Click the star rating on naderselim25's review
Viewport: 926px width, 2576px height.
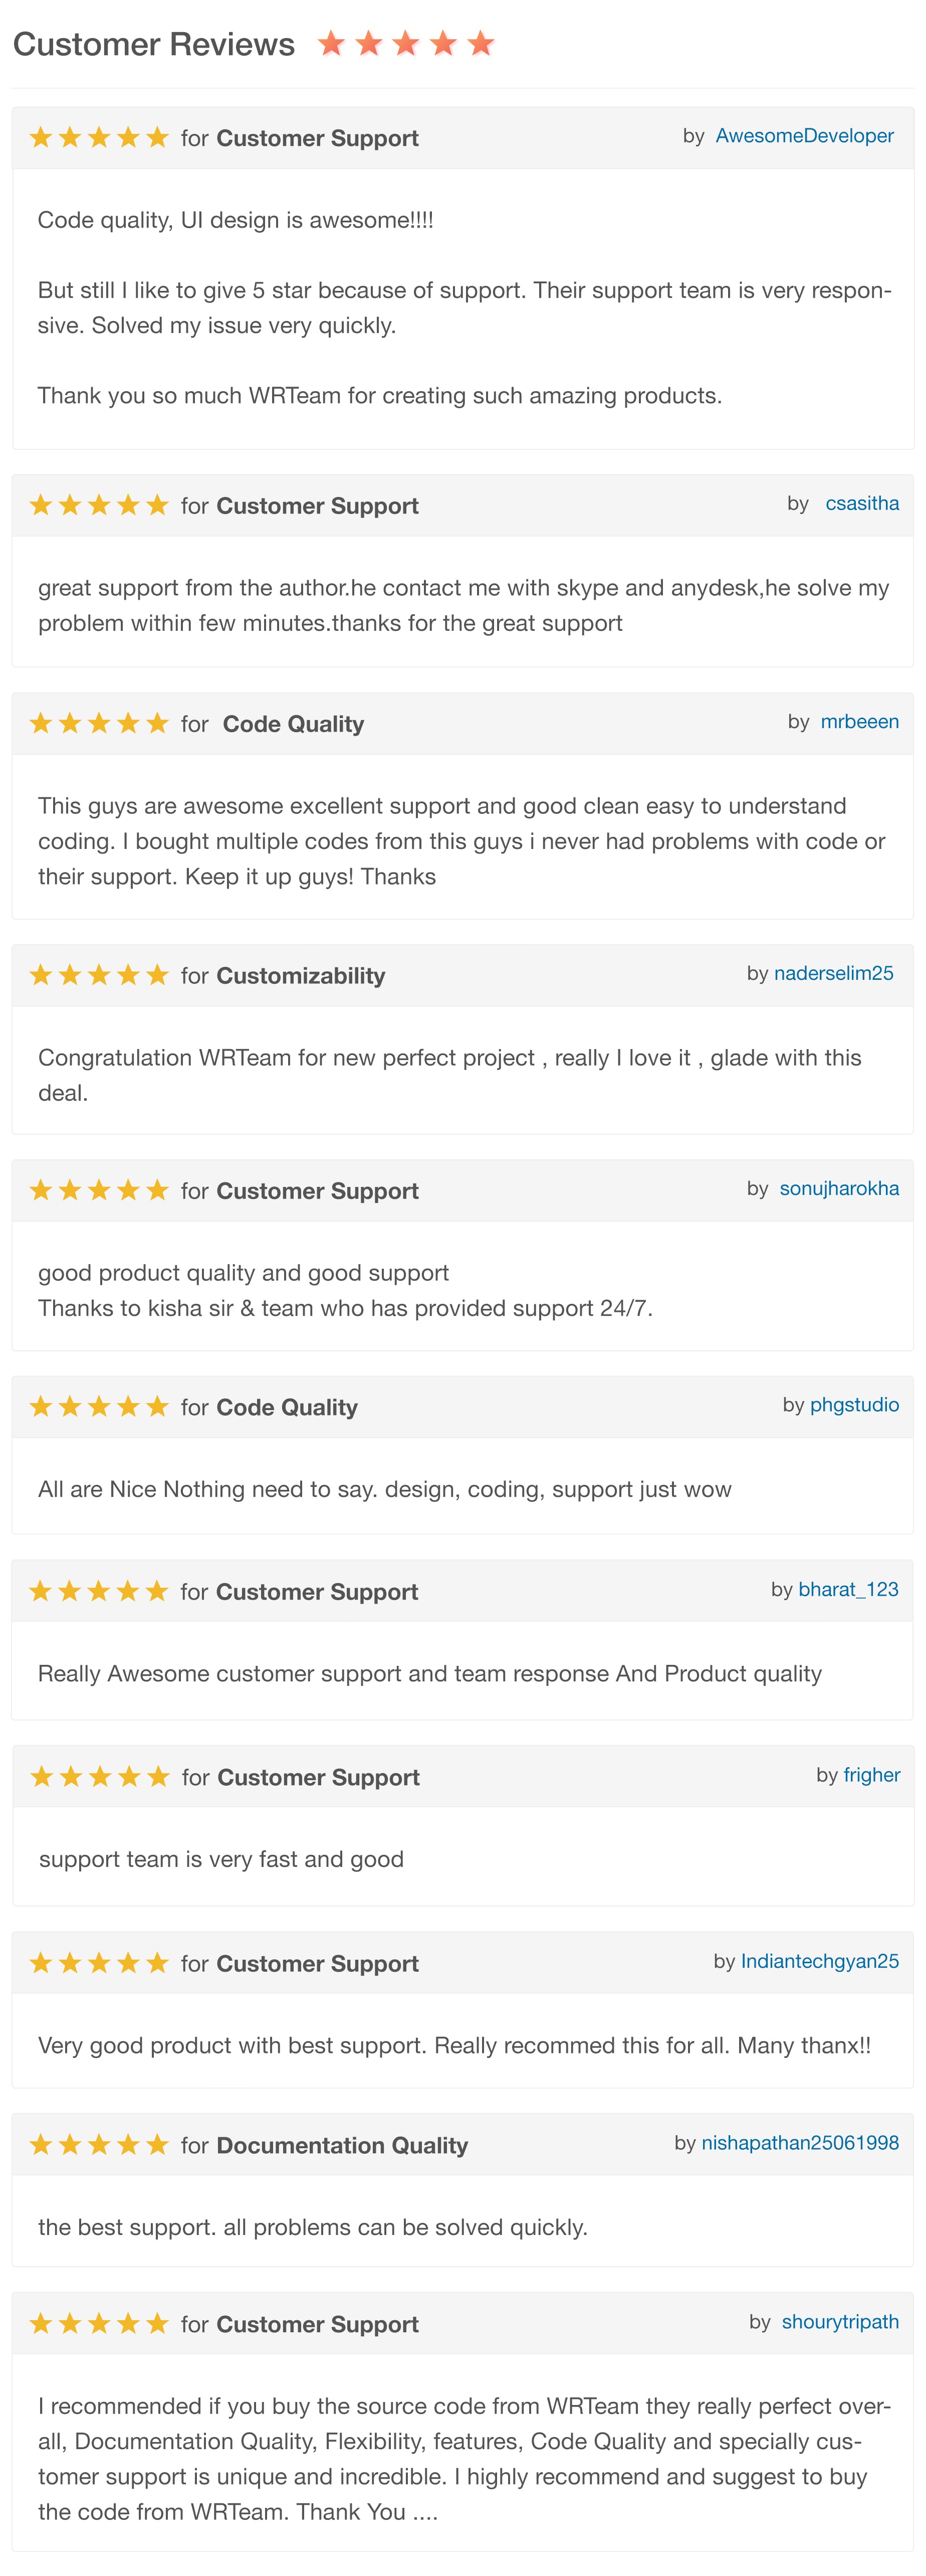[x=99, y=975]
